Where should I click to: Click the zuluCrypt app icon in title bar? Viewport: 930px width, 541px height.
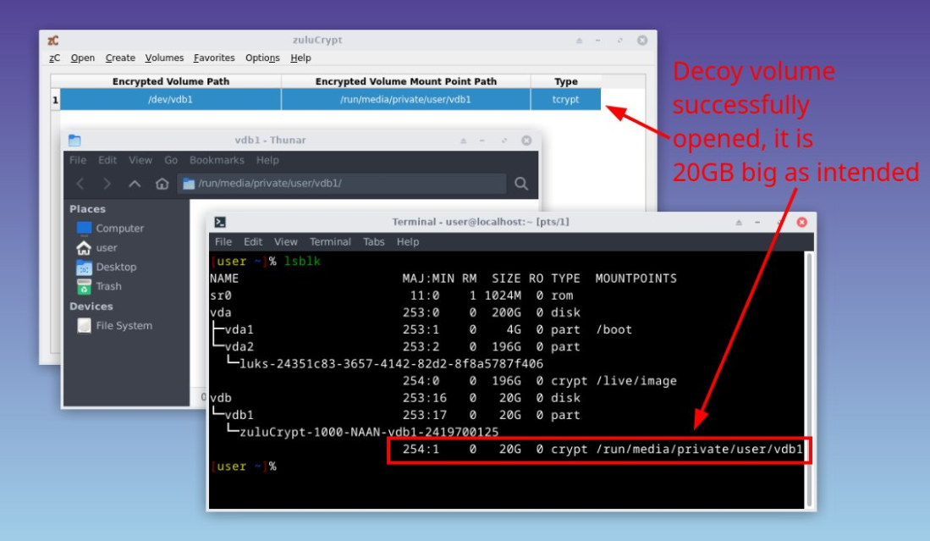[x=53, y=41]
